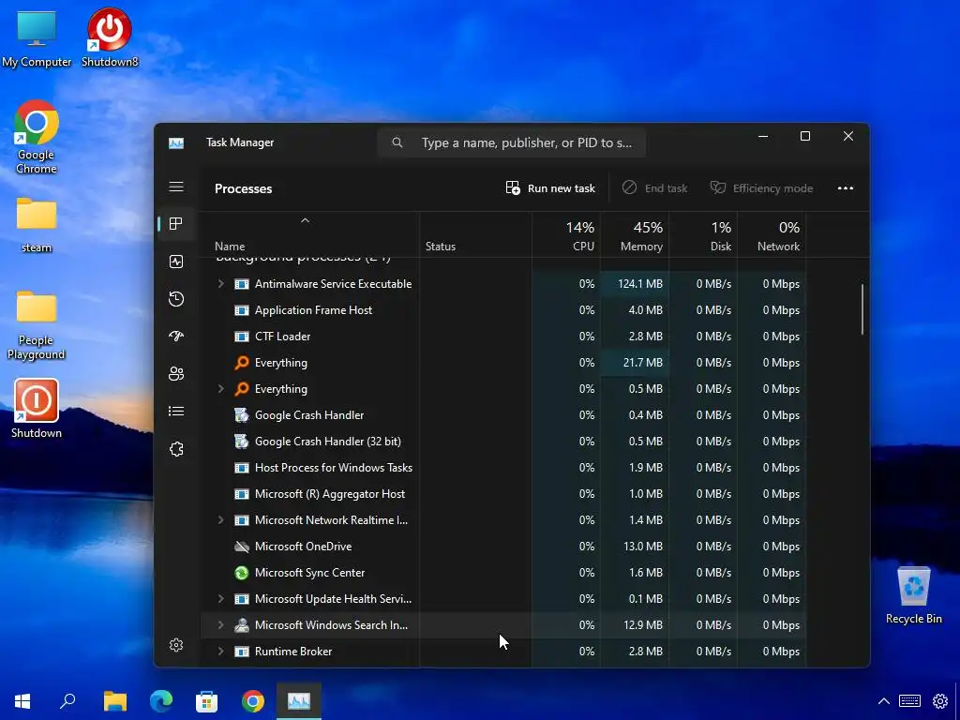Viewport: 960px width, 720px height.
Task: Click the Task Manager taskbar button
Action: [299, 701]
